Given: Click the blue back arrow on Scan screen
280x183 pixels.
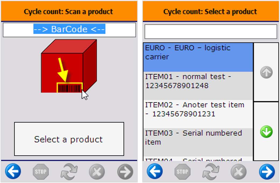Looking at the screenshot, I should pyautogui.click(x=13, y=171).
